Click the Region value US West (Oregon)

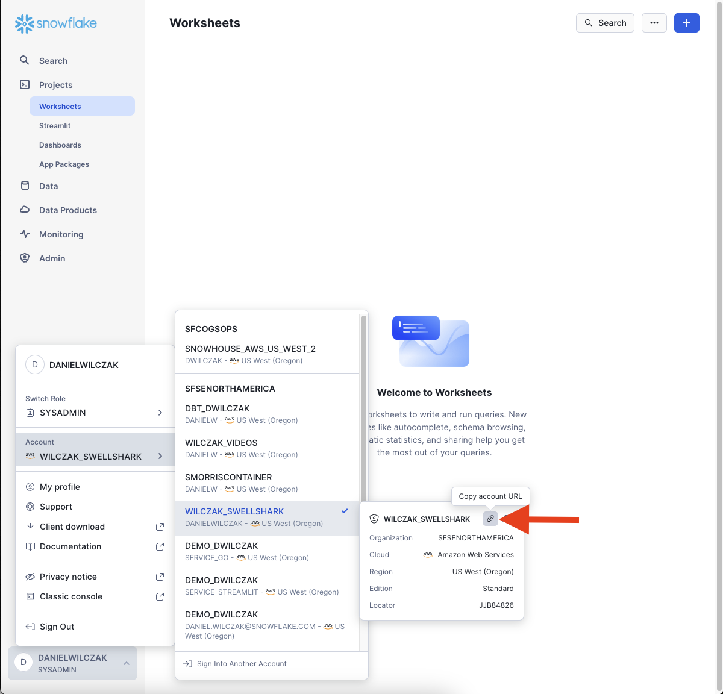pos(483,572)
